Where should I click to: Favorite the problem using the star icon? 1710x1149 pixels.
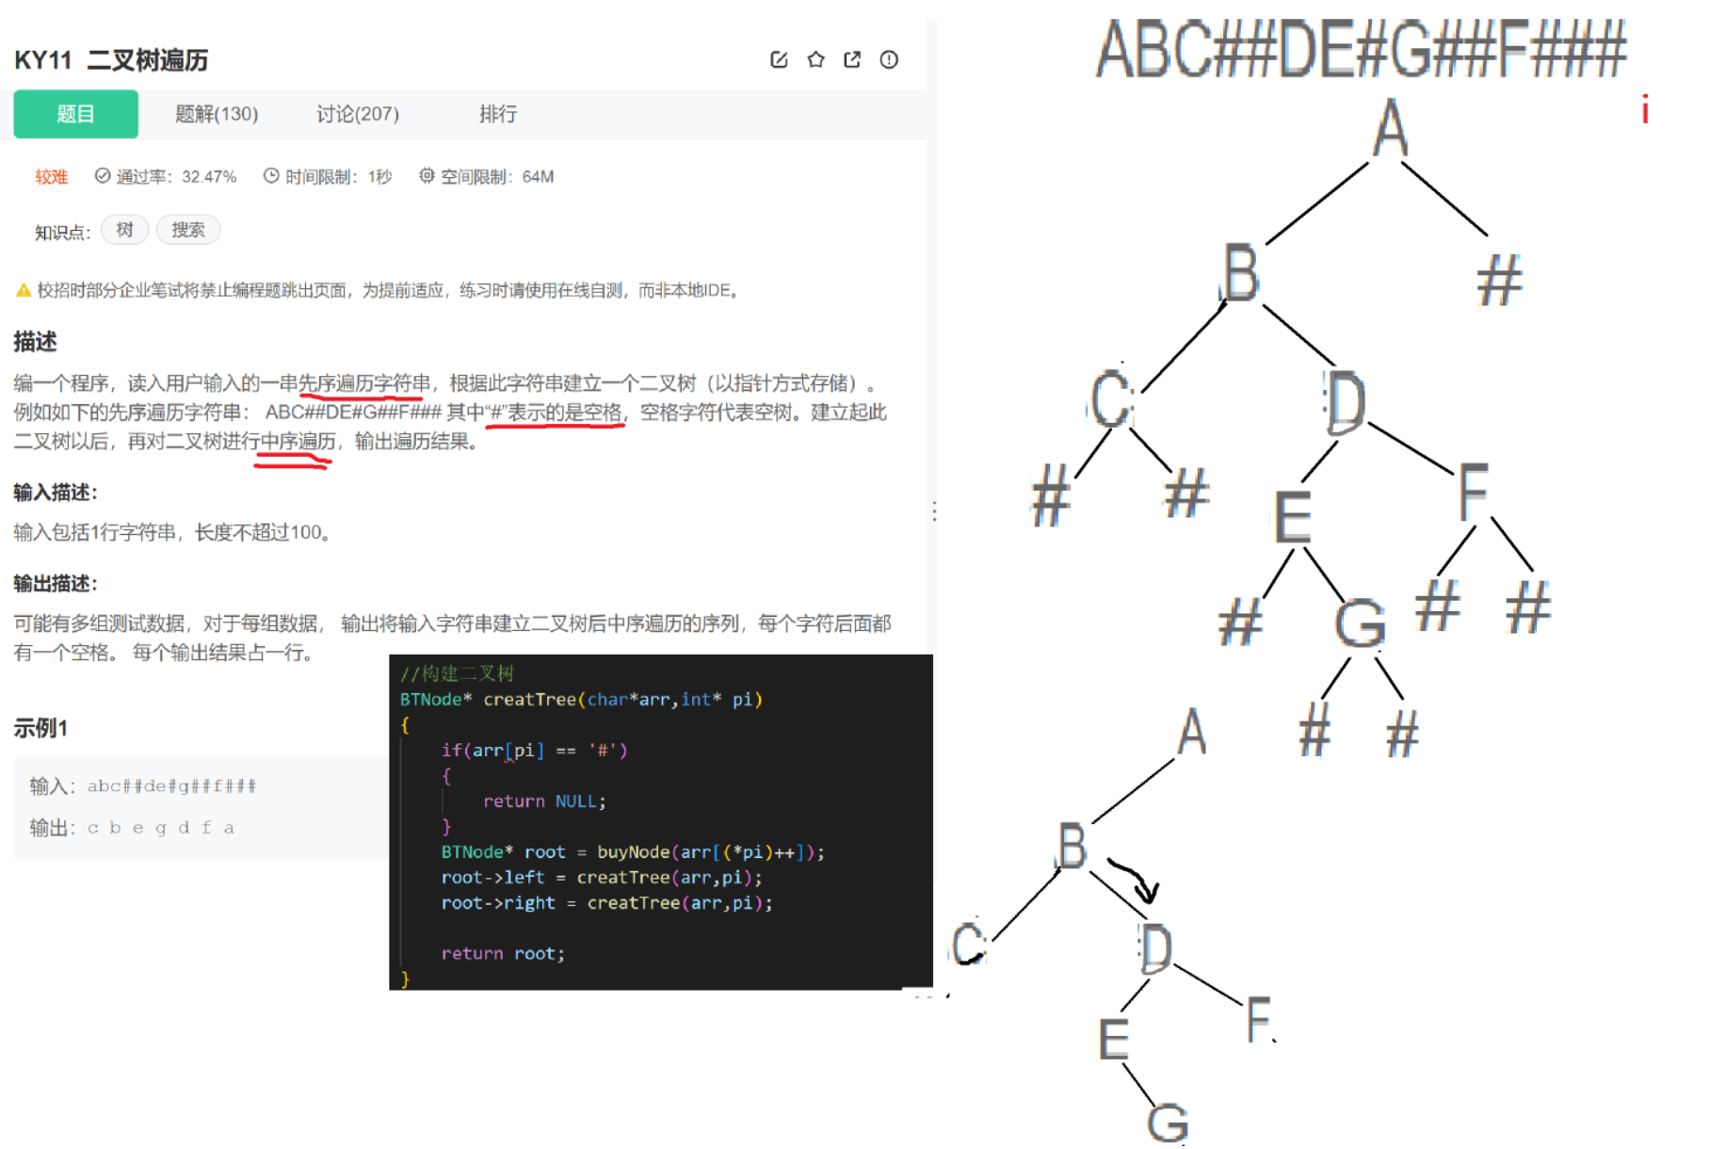pyautogui.click(x=815, y=58)
